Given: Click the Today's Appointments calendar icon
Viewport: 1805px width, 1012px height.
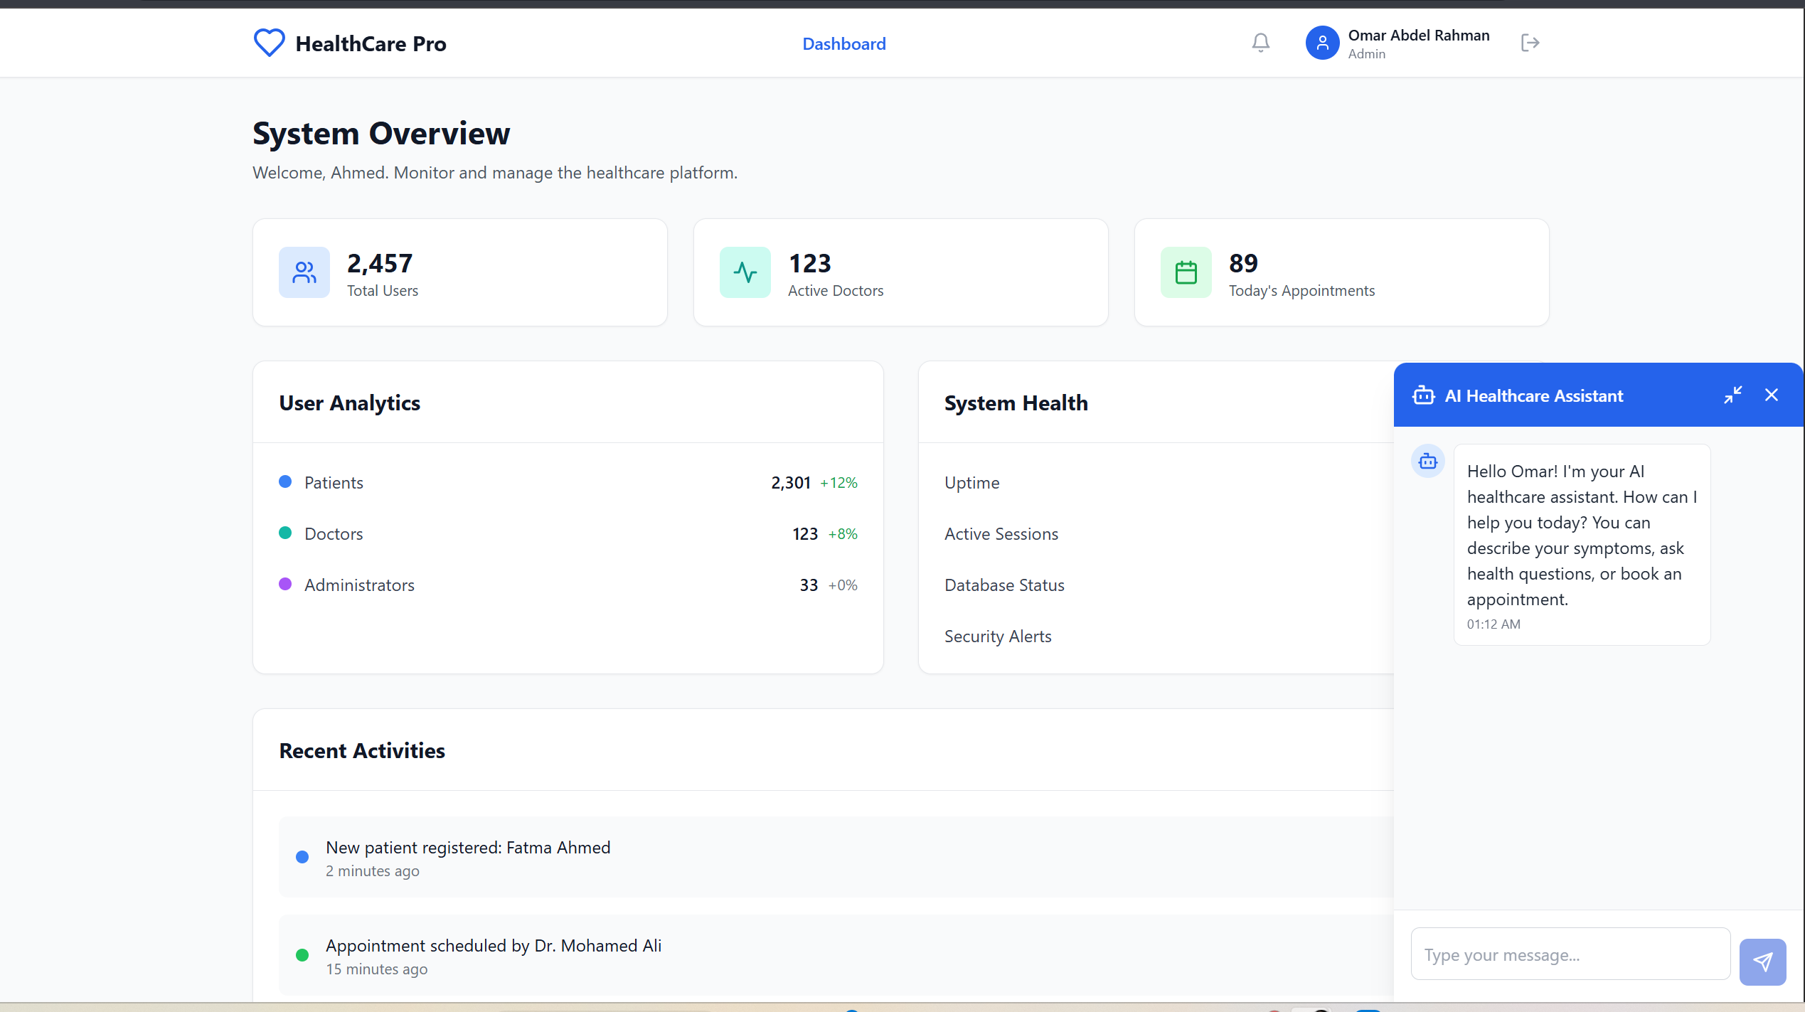Looking at the screenshot, I should 1185,272.
